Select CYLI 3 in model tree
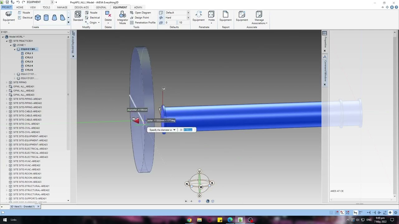399x224 pixels. click(29, 62)
